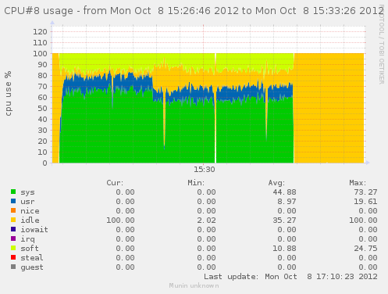Click the CPU#8 usage graph title
This screenshot has width=388, height=294.
[194, 11]
